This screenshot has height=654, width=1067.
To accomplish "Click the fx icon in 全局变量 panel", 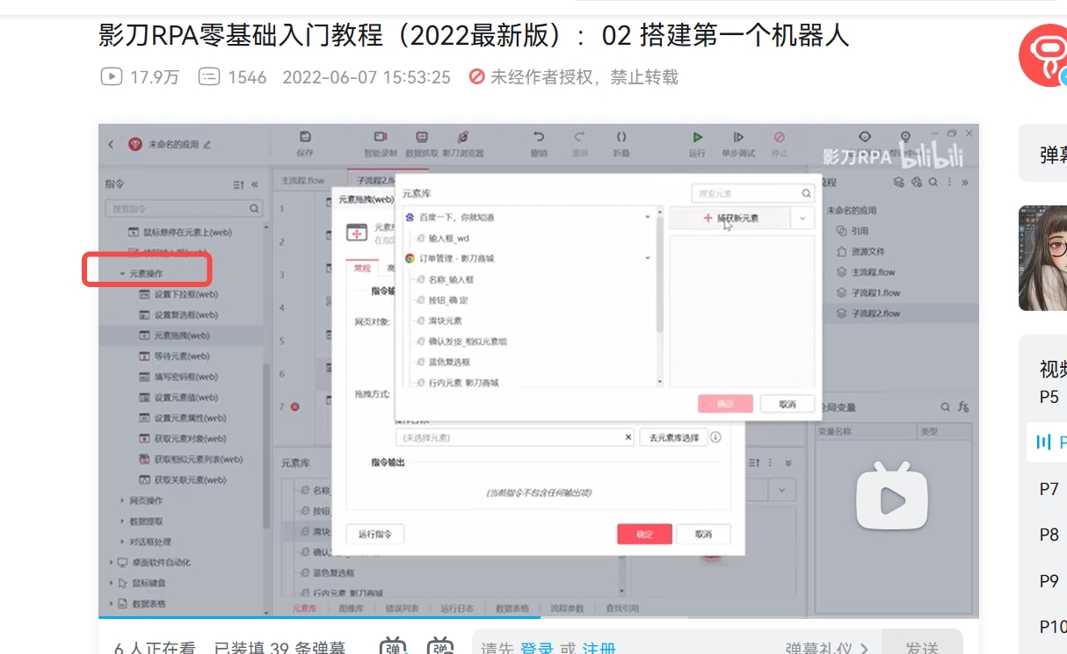I will (x=963, y=407).
